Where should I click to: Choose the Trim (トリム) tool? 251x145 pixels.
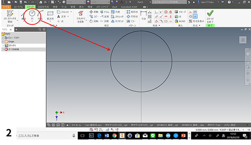point(105,12)
